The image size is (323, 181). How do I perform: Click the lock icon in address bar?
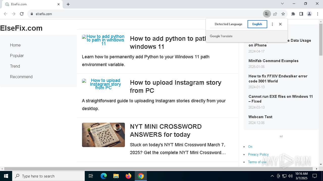click(32, 14)
